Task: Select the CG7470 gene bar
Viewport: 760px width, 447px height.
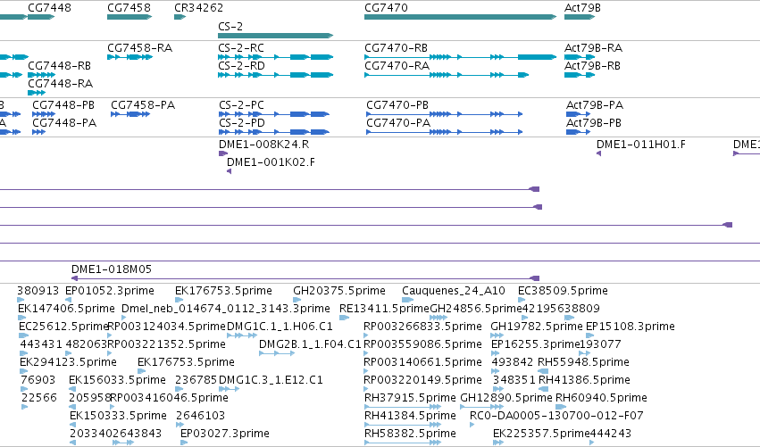Action: (x=461, y=17)
